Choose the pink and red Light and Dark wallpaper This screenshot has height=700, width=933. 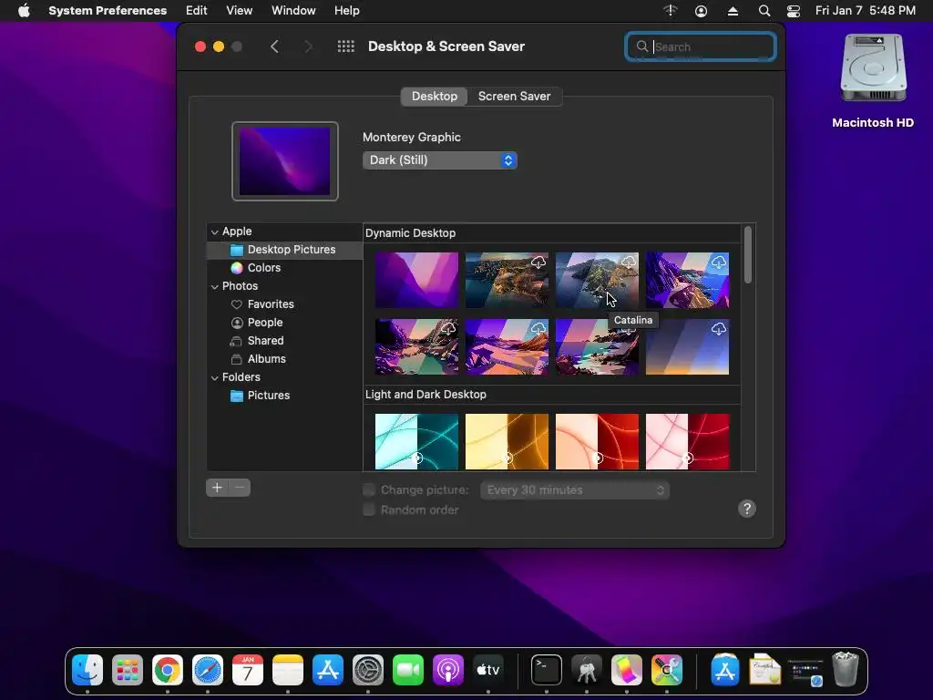coord(687,442)
